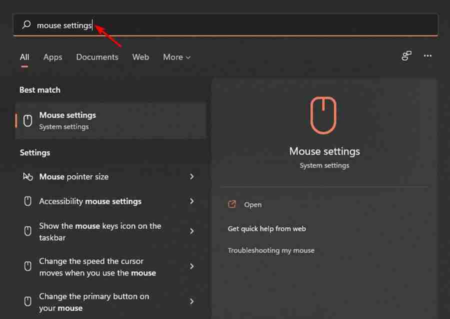Switch to the Apps filter tab
Screen dimensions: 450x319
click(x=52, y=57)
